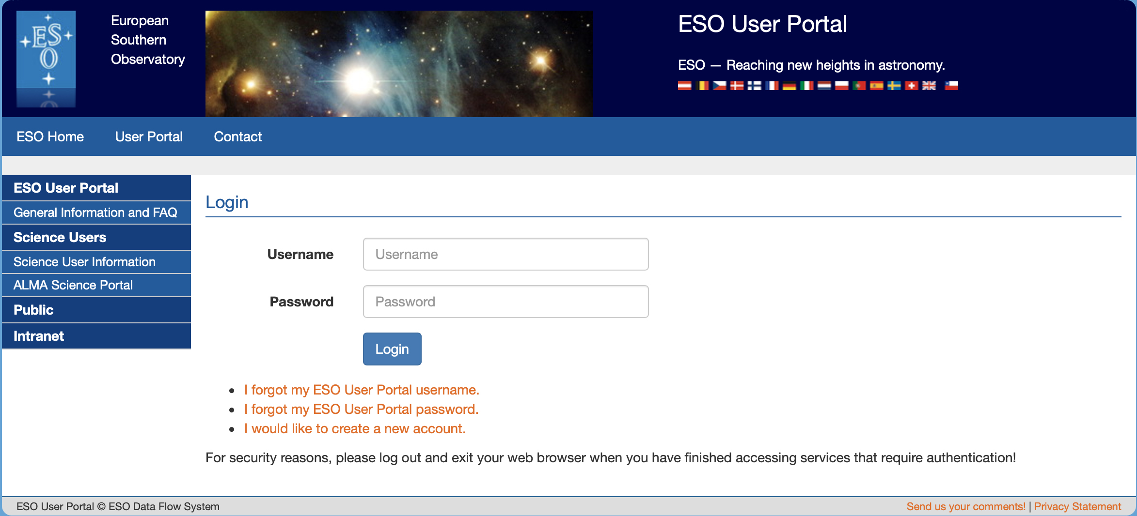Click the Austrian flag icon
The image size is (1137, 516).
(684, 86)
